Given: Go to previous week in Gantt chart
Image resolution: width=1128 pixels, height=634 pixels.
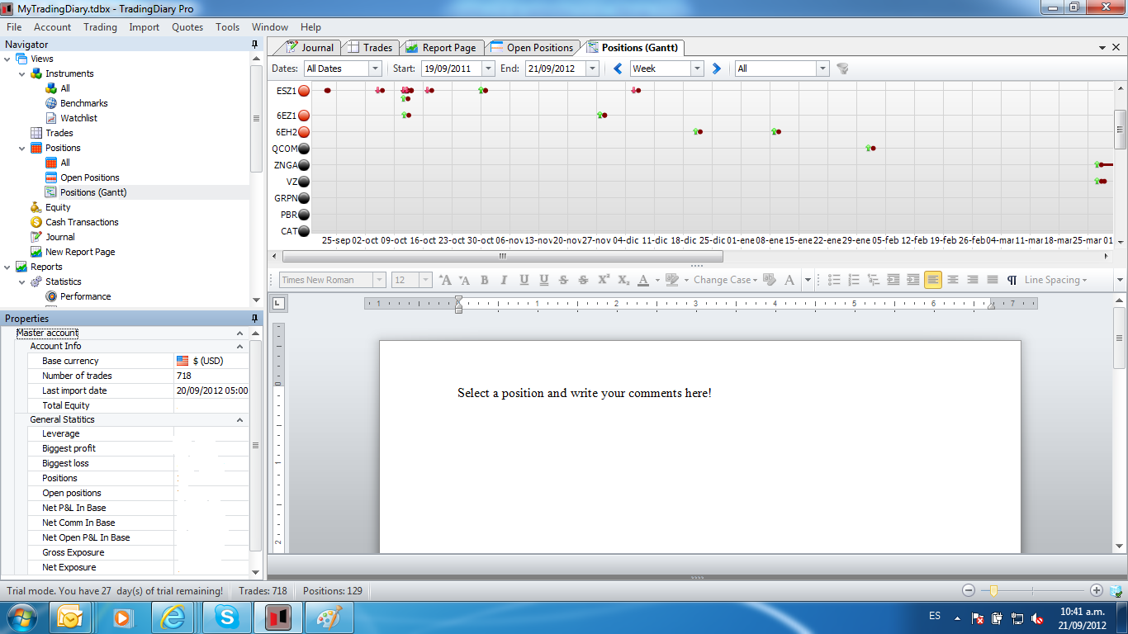Looking at the screenshot, I should point(618,69).
